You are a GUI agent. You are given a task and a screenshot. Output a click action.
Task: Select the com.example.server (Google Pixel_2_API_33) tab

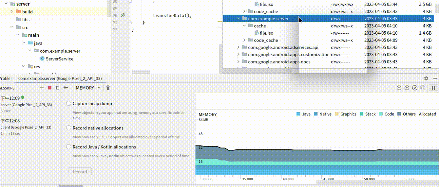pyautogui.click(x=60, y=78)
